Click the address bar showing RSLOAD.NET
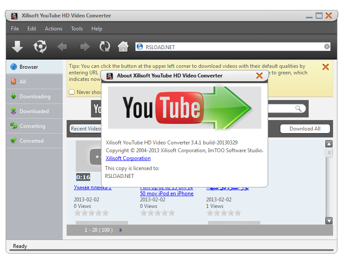This screenshot has height=264, width=357. pos(232,47)
